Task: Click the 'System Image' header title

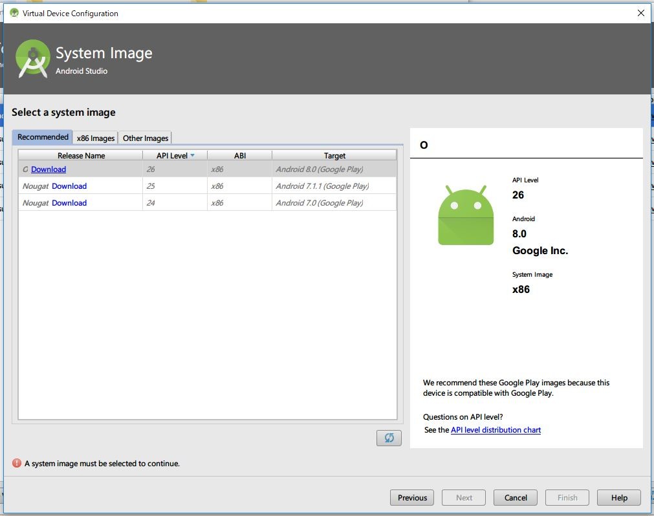Action: click(x=104, y=53)
